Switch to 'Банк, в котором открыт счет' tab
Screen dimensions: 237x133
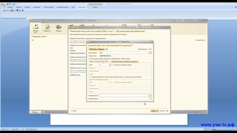(99, 62)
